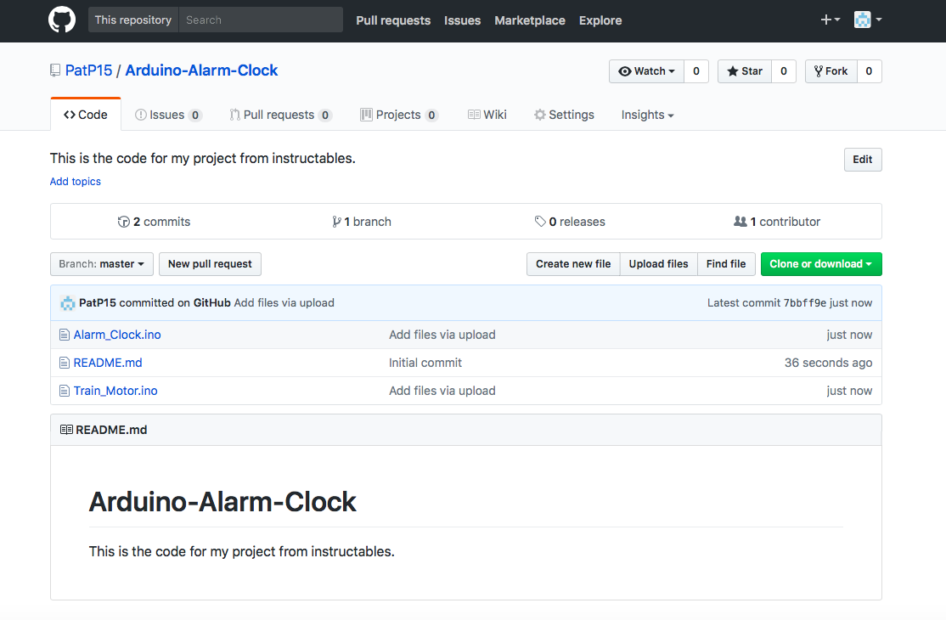
Task: View the 0 releases page
Action: (x=570, y=222)
